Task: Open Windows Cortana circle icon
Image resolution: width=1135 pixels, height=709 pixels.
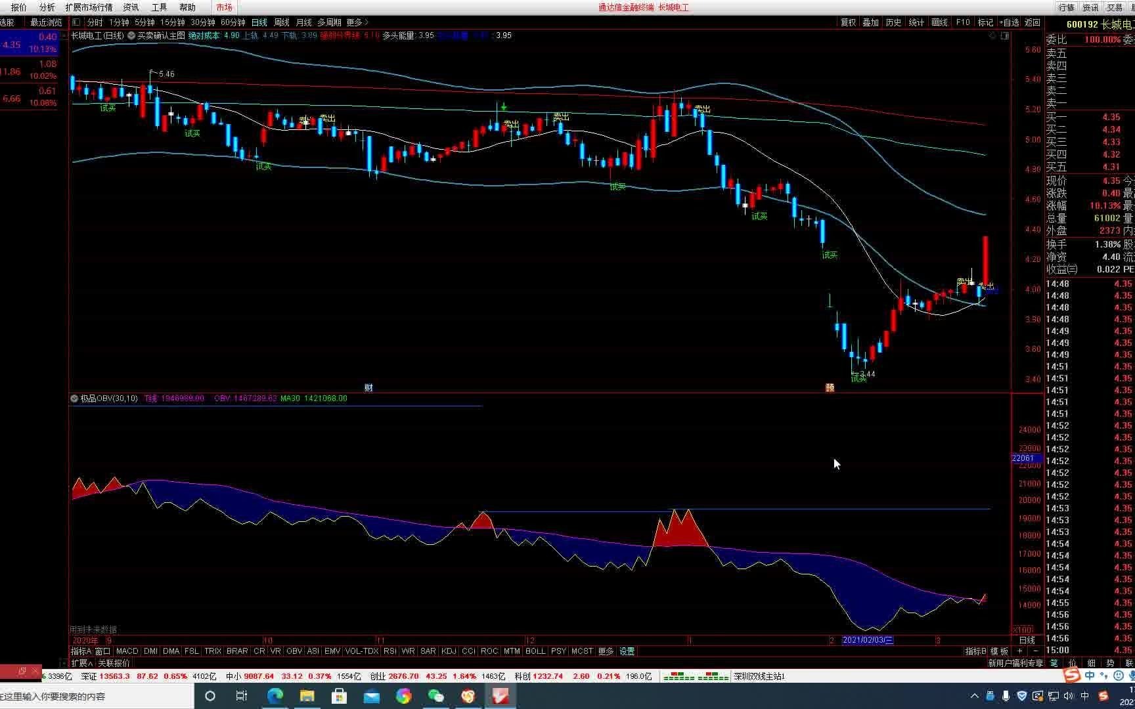Action: (x=210, y=696)
